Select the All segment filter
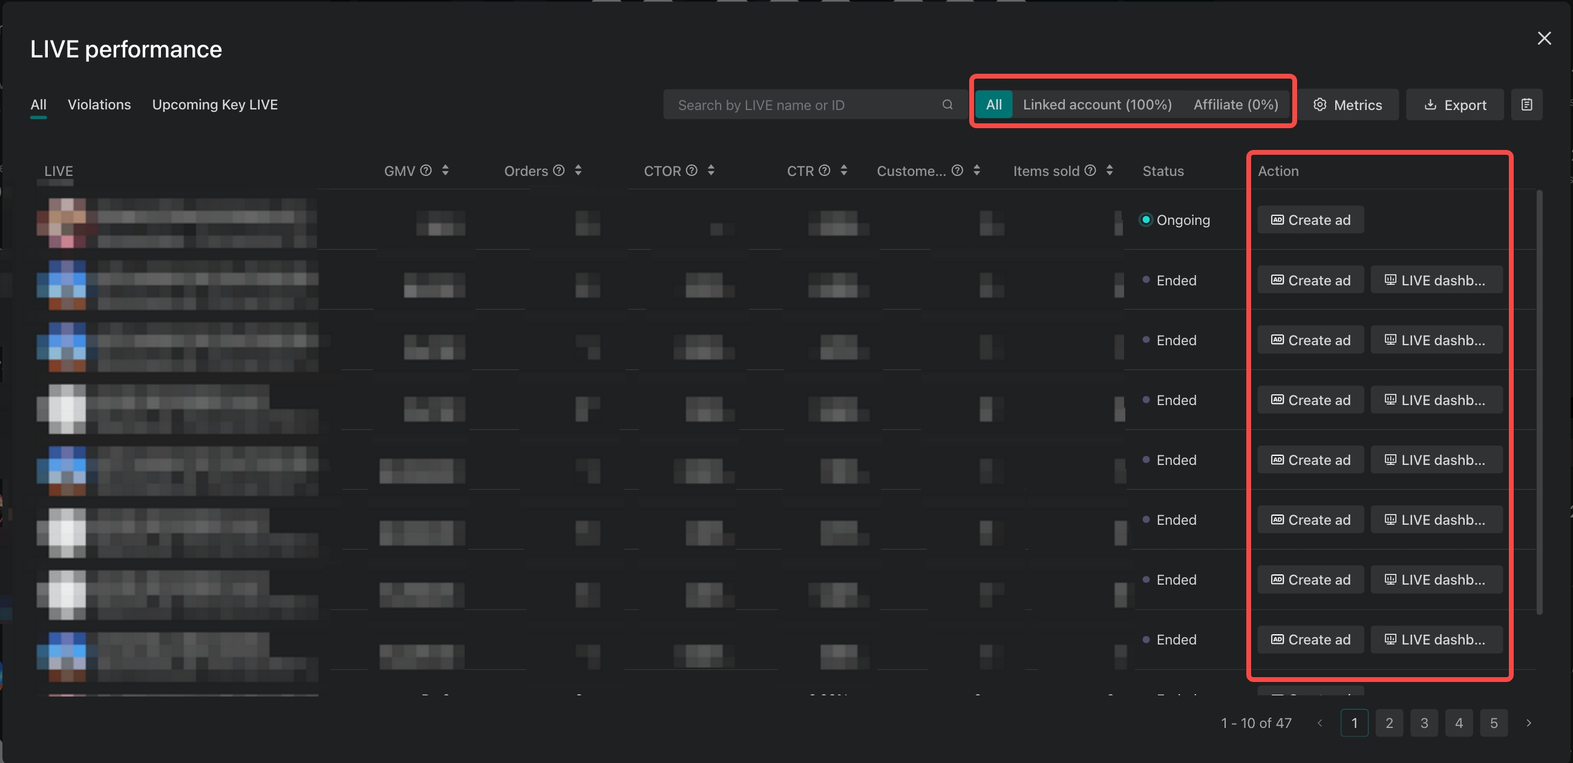This screenshot has height=763, width=1573. point(993,105)
